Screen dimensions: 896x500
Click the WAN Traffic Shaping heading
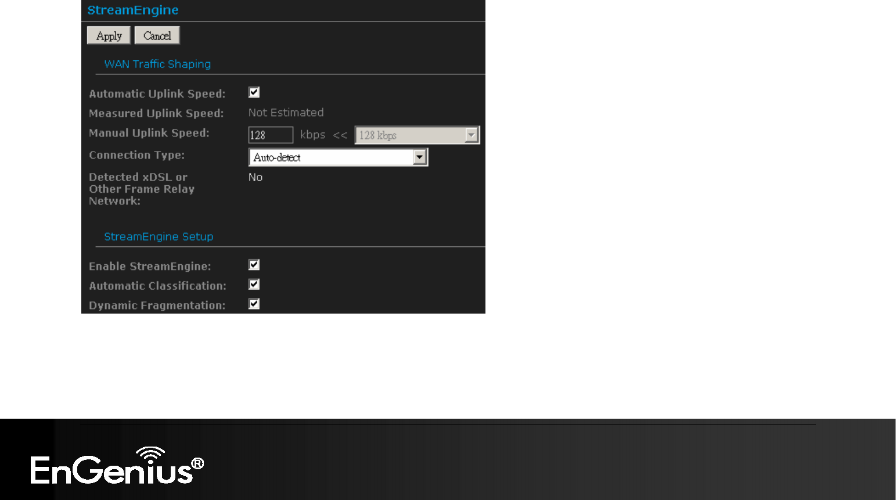point(157,64)
